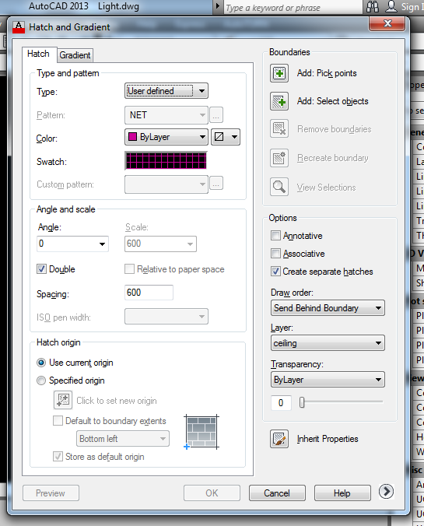
Task: Switch to the Hatch tab
Action: click(x=39, y=54)
